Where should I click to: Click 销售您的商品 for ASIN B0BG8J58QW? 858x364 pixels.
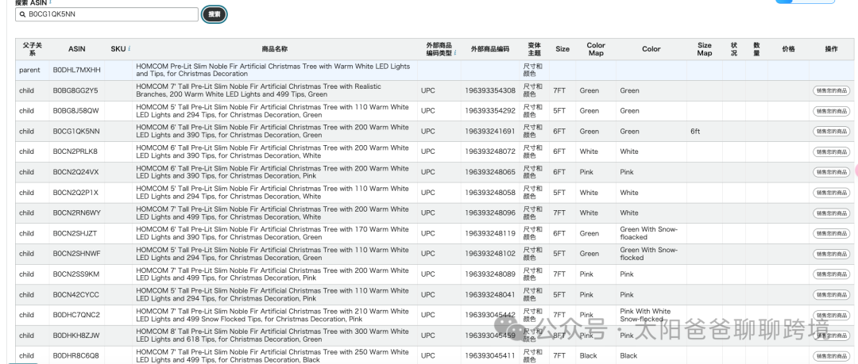coord(831,111)
